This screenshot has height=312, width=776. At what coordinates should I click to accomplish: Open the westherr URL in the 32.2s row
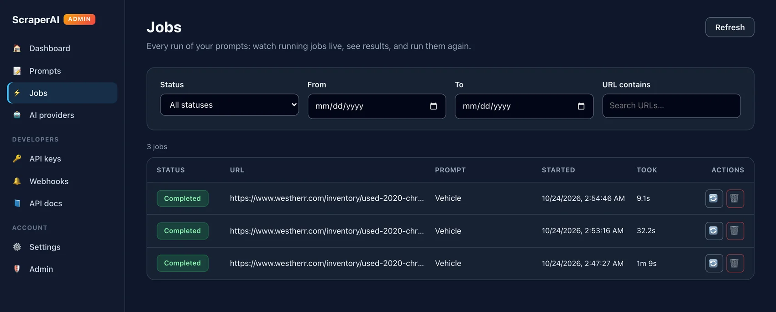327,231
